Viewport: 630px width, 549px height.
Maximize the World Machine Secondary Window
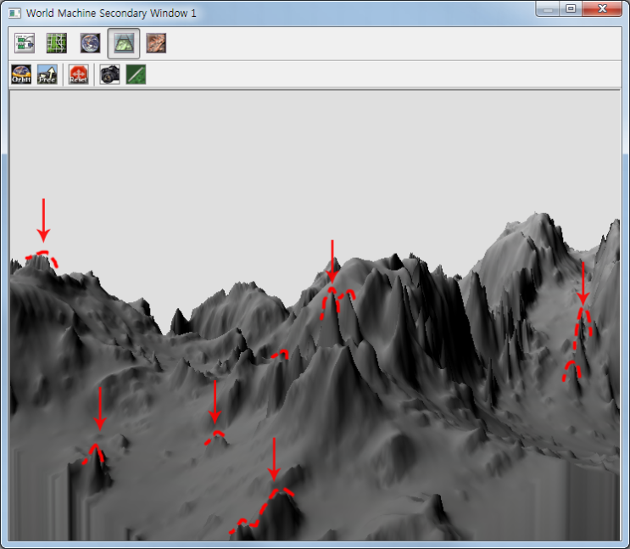coord(571,8)
